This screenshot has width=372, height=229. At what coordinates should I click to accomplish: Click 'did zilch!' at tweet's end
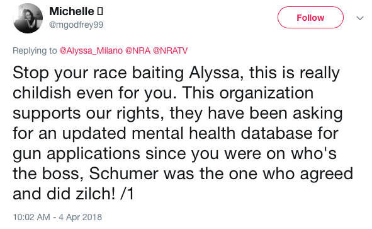(81, 194)
